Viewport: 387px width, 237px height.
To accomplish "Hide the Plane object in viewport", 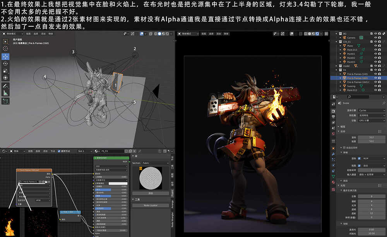I will pyautogui.click(x=376, y=46).
